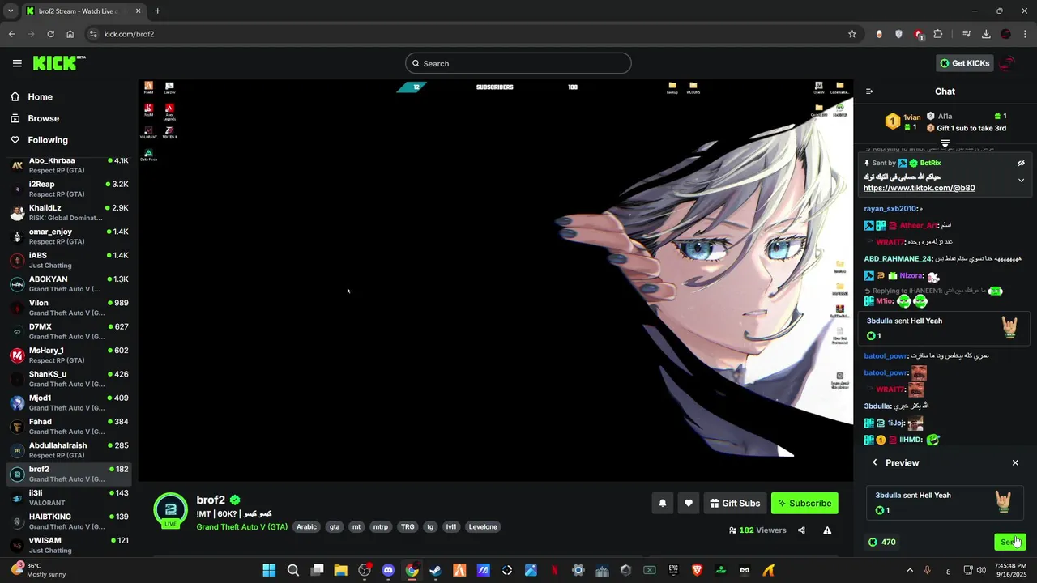Image resolution: width=1037 pixels, height=583 pixels.
Task: Collapse the chat panel icon
Action: click(869, 91)
